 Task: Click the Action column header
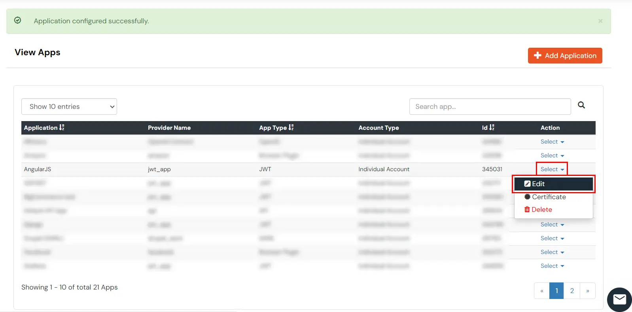pyautogui.click(x=550, y=128)
